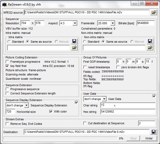This screenshot has width=160, height=144.
Task: Click the Non-intra matrix file path field
Action: (114, 48)
